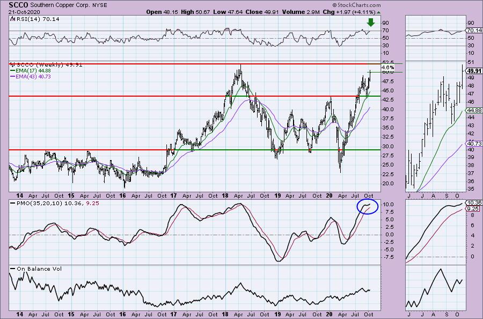483x319 pixels.
Task: Click the 9.25 PMO signal tag in right panel
Action: pos(473,209)
